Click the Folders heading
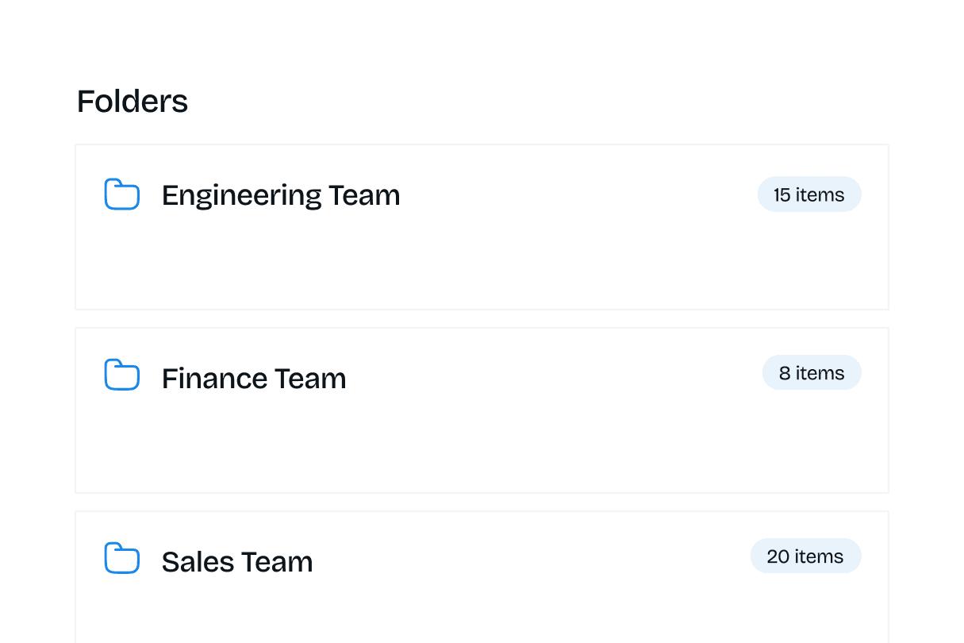Viewport: 964px width, 643px height. [x=133, y=102]
